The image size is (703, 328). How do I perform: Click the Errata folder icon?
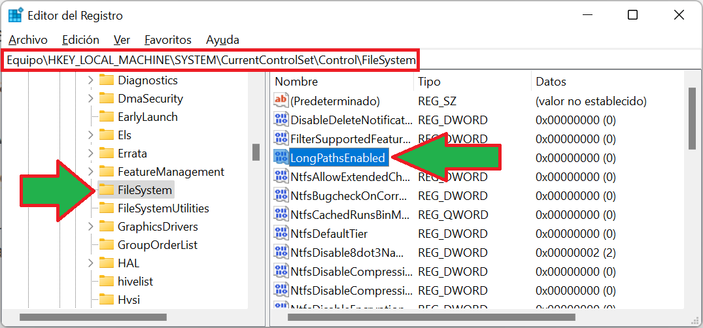(x=106, y=154)
